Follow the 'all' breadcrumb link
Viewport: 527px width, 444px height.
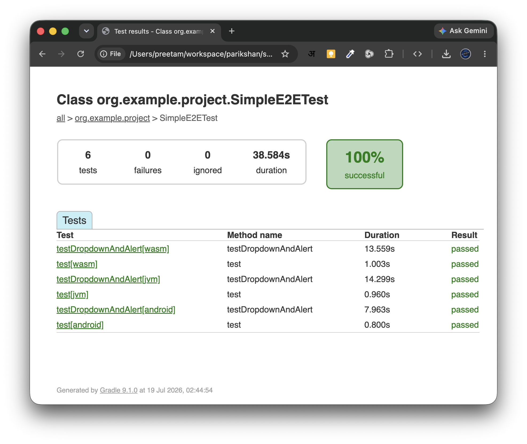(x=61, y=118)
